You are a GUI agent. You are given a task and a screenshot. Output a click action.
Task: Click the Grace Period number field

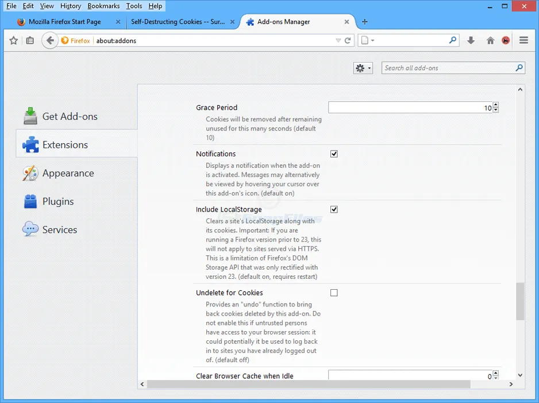[410, 108]
